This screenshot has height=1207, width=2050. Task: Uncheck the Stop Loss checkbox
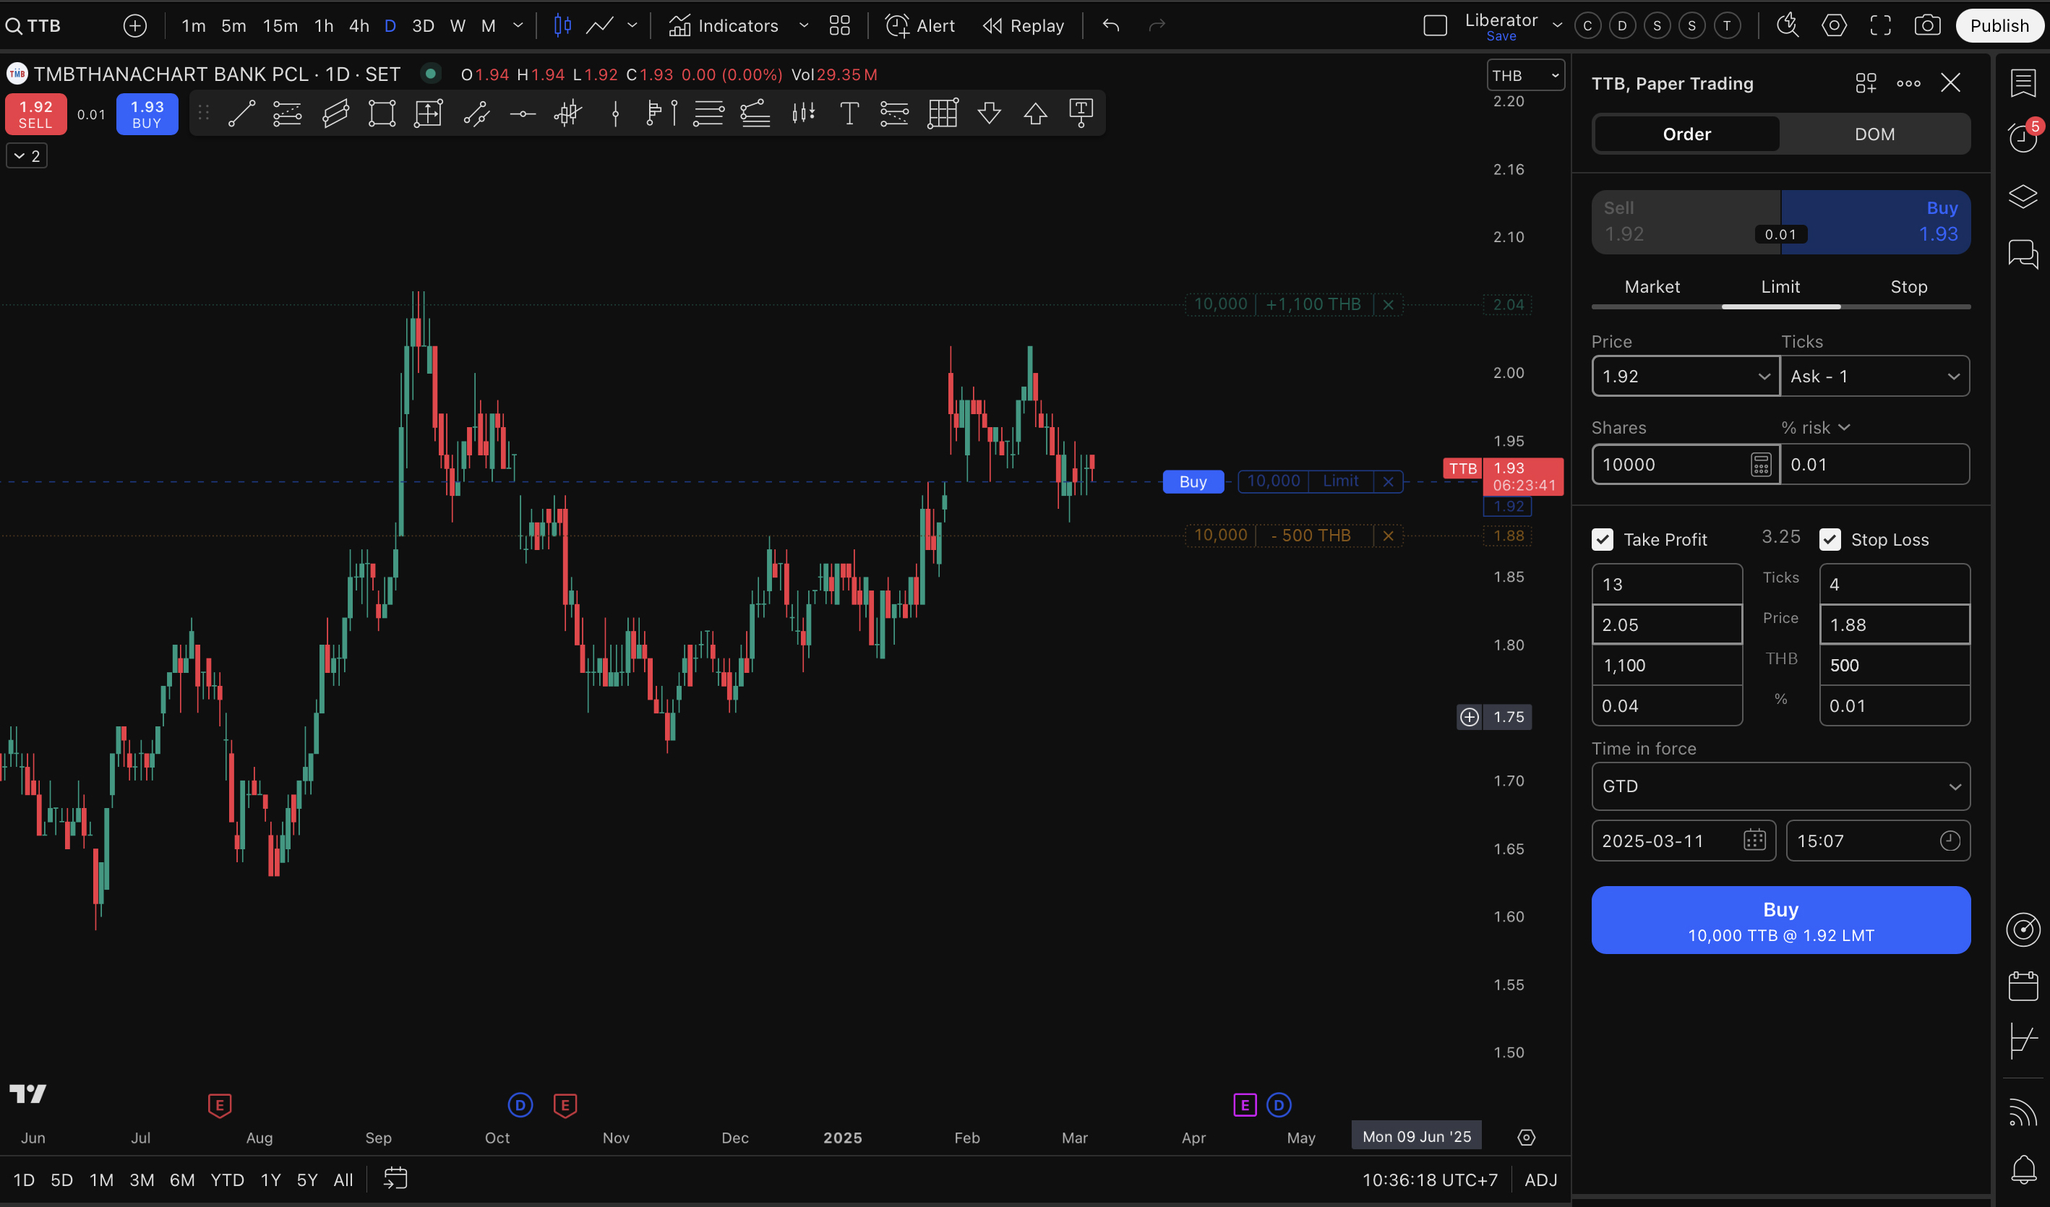(1830, 539)
